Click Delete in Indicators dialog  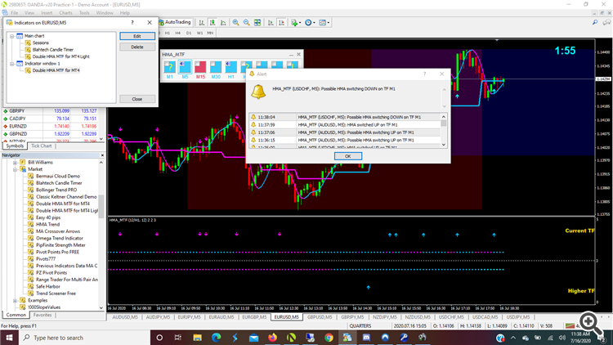click(137, 47)
